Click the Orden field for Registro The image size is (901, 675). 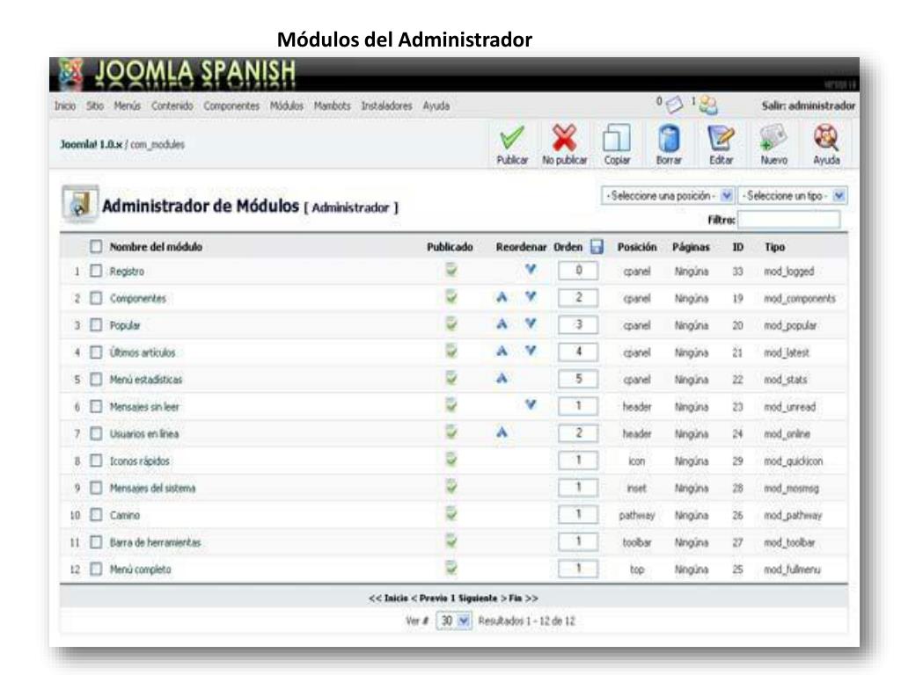click(578, 271)
